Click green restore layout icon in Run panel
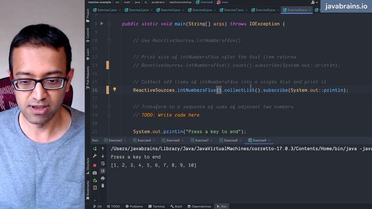The height and width of the screenshot is (209, 372). point(95,181)
